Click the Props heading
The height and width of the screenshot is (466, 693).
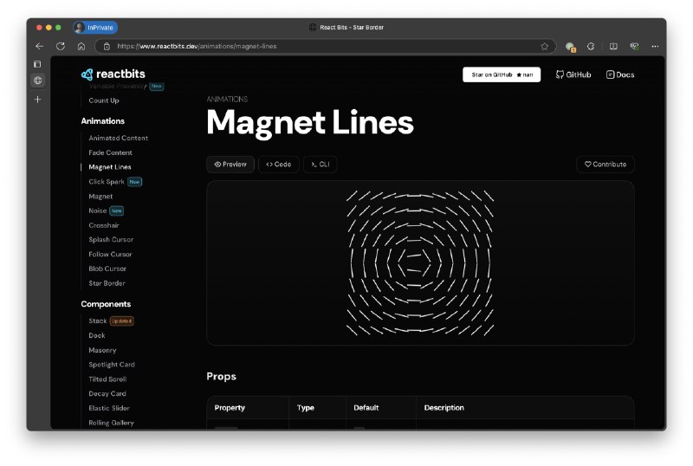pos(222,376)
